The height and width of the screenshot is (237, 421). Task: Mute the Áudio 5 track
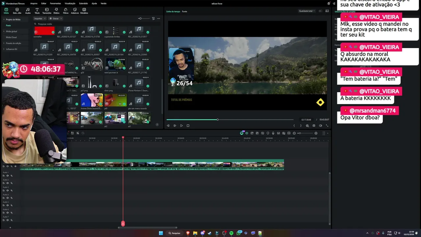click(7, 205)
